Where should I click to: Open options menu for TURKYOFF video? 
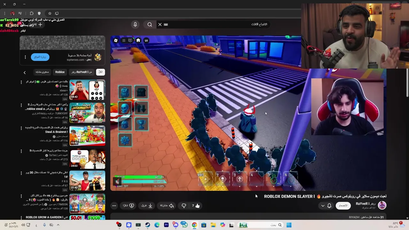pos(21,105)
